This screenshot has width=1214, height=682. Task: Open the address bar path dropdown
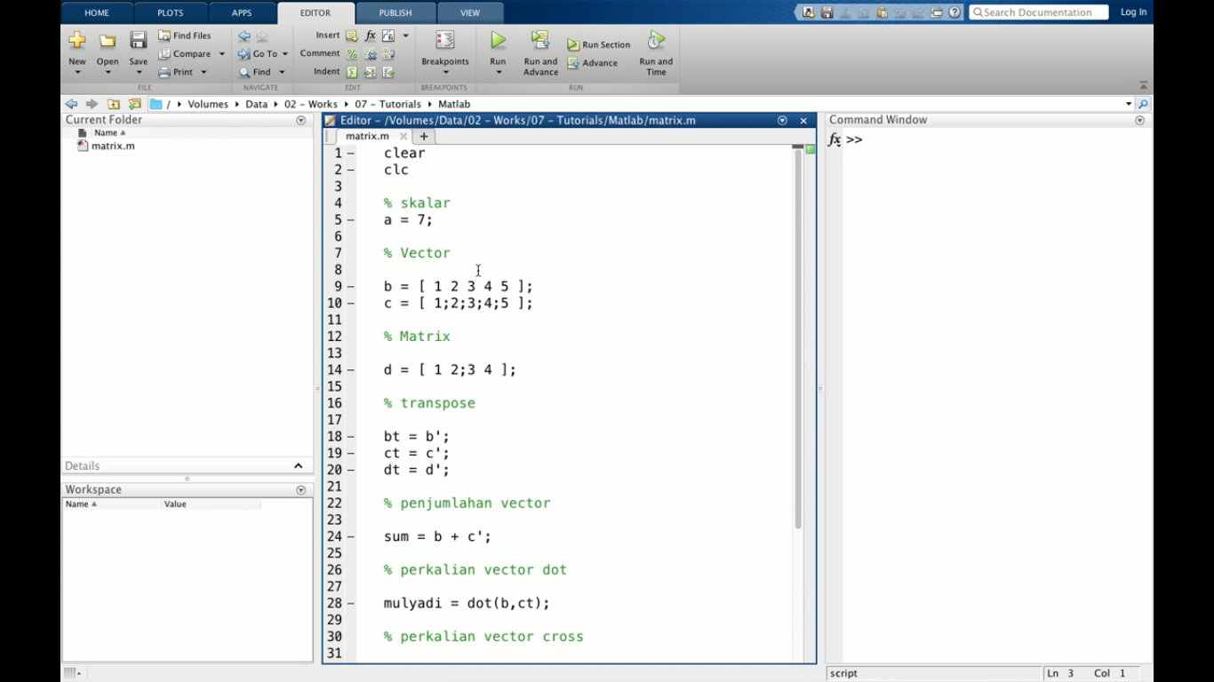pyautogui.click(x=1129, y=104)
